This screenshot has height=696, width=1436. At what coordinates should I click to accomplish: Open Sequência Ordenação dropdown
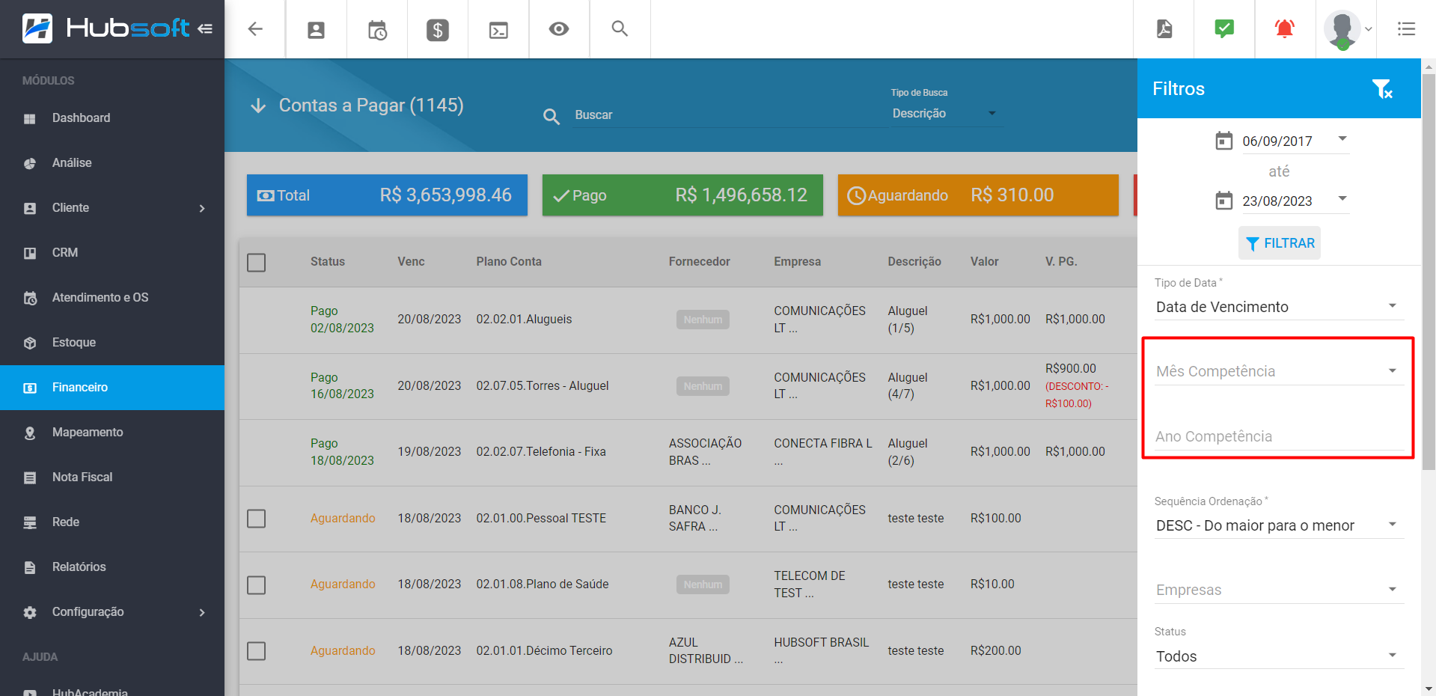point(1278,525)
